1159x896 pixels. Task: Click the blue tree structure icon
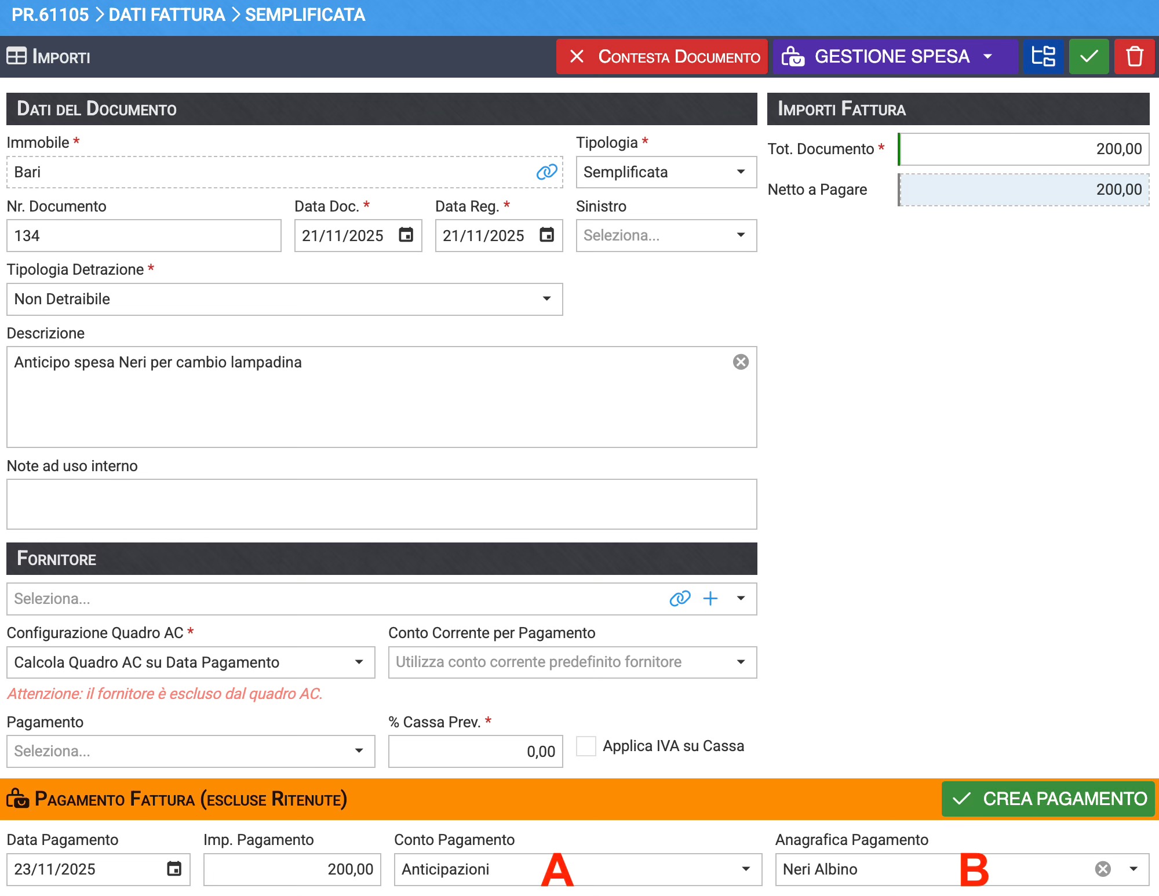(x=1043, y=57)
